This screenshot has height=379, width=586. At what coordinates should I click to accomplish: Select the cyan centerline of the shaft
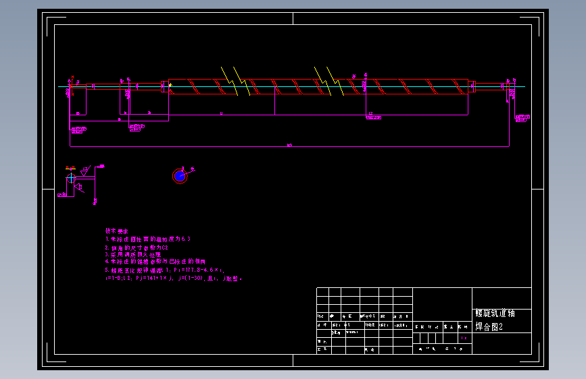point(291,86)
